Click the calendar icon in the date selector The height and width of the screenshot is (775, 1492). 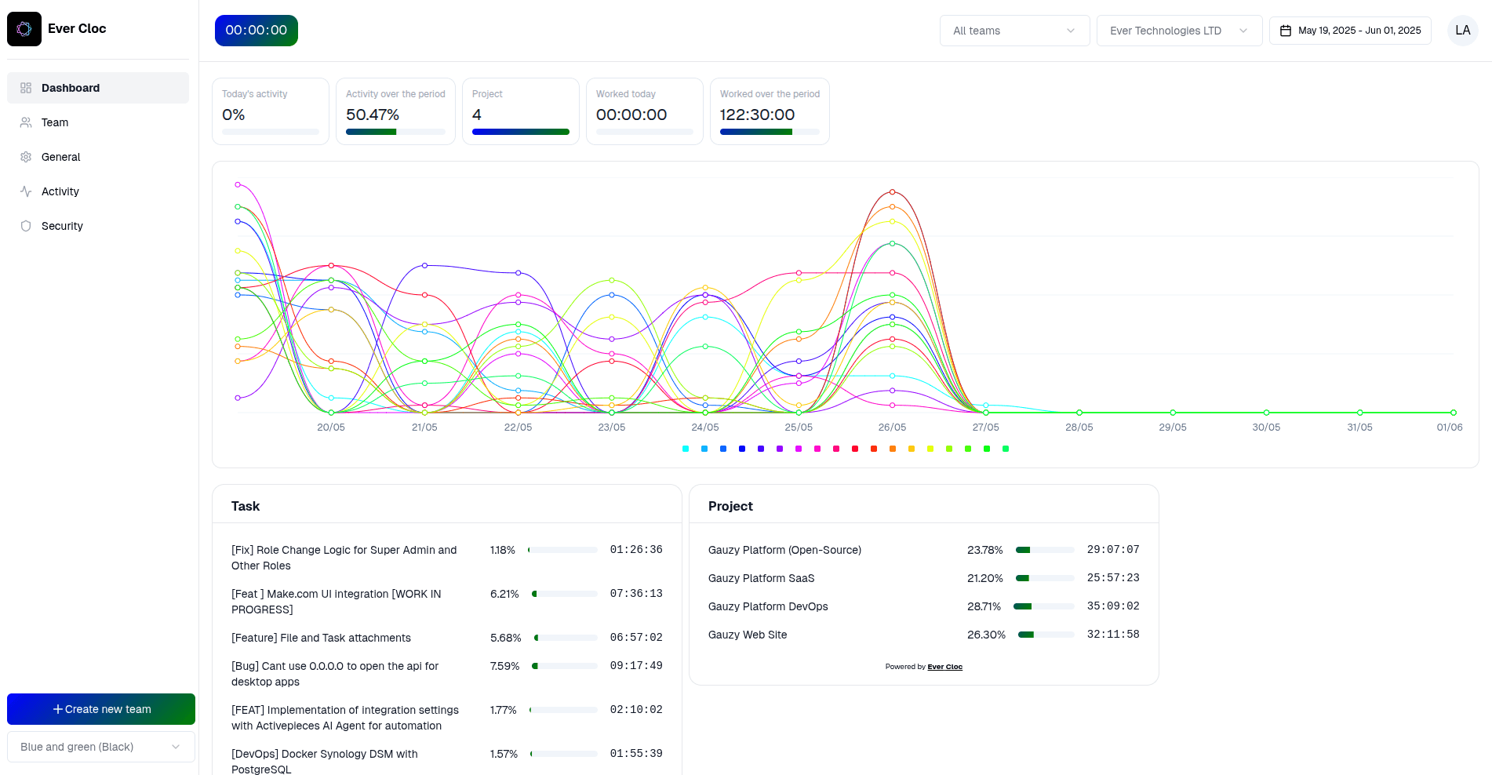click(x=1285, y=30)
